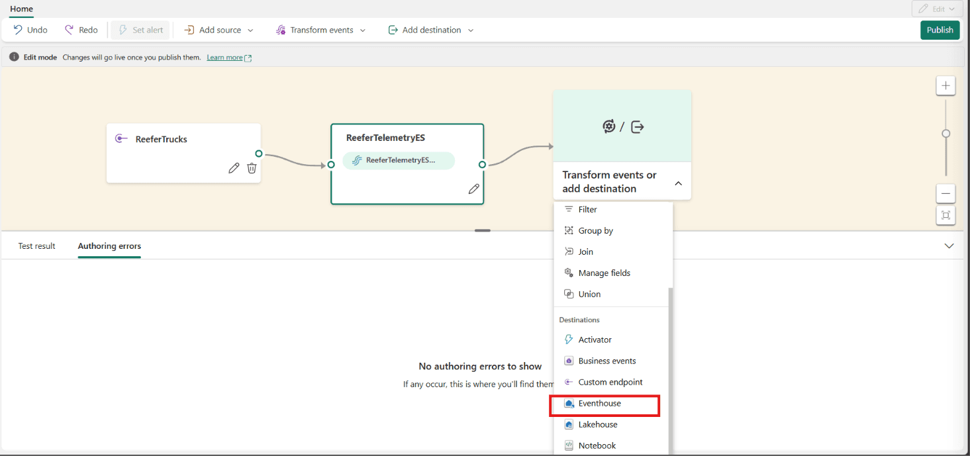
Task: Click the Custom endpoint icon
Action: coord(568,382)
